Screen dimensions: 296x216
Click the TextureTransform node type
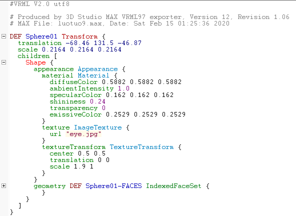click(x=141, y=147)
